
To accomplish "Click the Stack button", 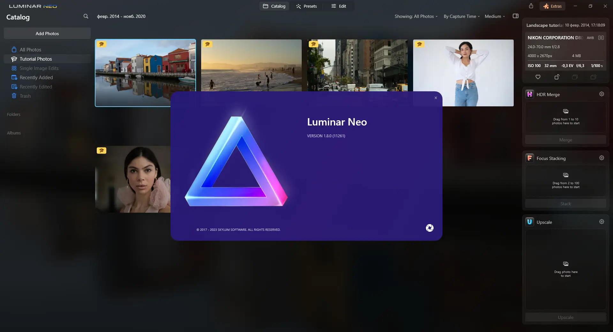I will [566, 204].
